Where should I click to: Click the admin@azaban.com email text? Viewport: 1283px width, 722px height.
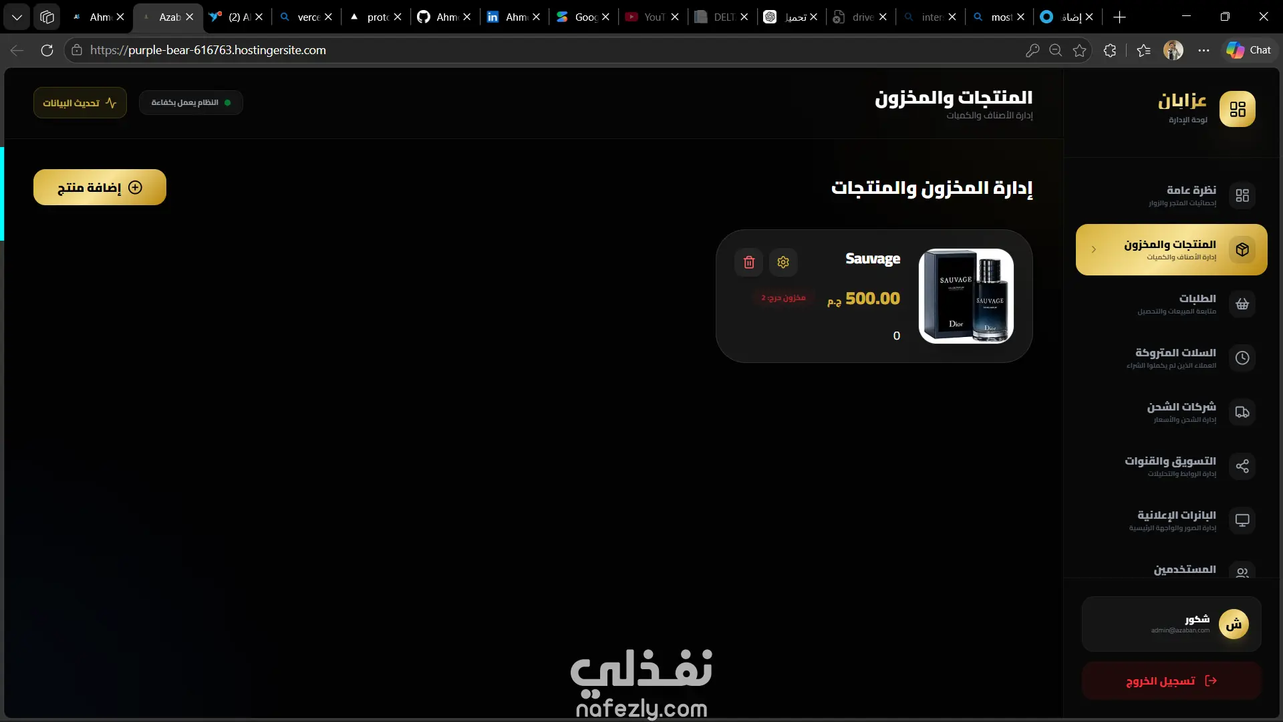coord(1180,630)
